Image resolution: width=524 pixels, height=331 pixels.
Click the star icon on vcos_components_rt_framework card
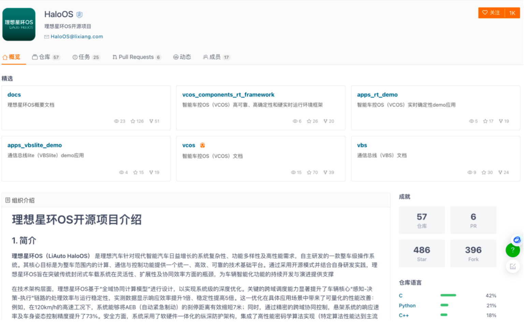click(309, 121)
